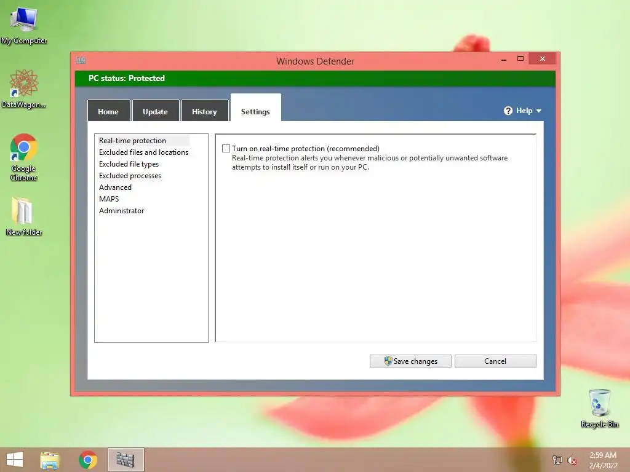630x472 pixels.
Task: Open File Explorer from the taskbar
Action: (x=50, y=460)
